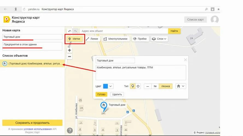The width and height of the screenshot is (243, 136).
Task: Click the Адрес или объект search field
Action: tap(124, 31)
